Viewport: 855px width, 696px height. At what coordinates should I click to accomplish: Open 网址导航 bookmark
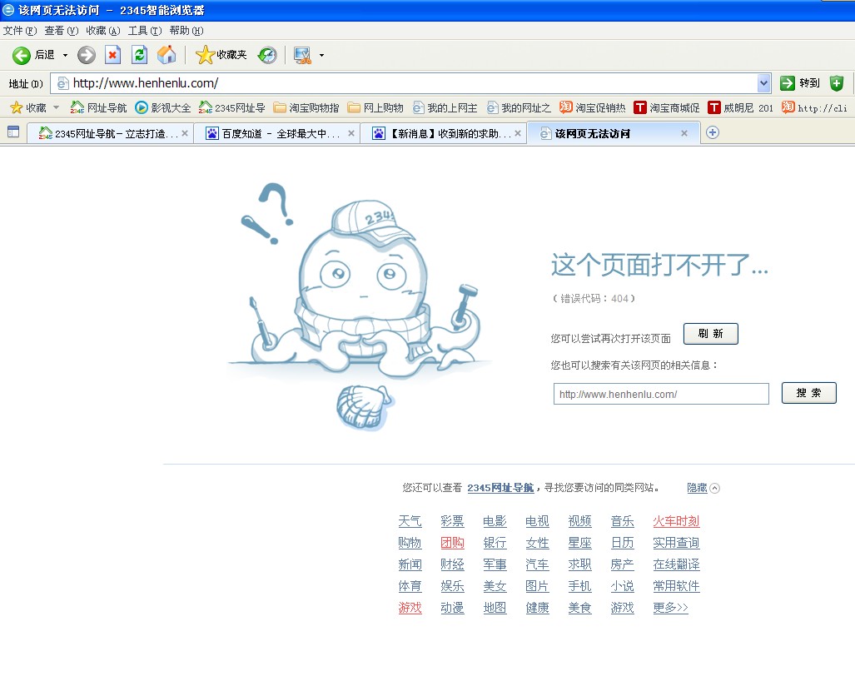point(98,107)
